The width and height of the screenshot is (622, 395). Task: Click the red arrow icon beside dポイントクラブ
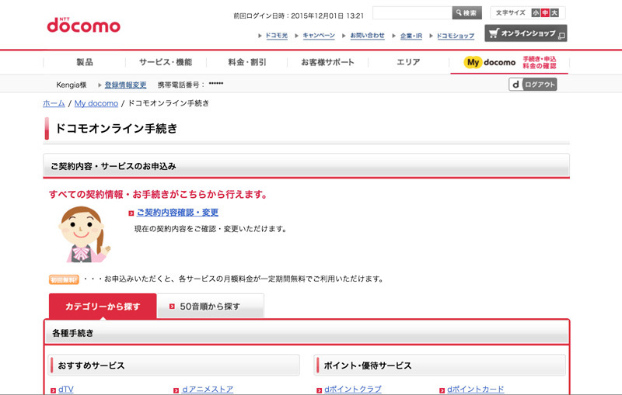[320, 390]
